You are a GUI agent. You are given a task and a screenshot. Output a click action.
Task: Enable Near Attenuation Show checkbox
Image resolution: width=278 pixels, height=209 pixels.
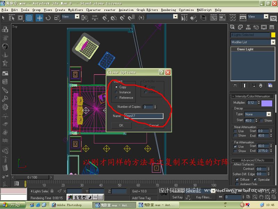tap(235, 136)
